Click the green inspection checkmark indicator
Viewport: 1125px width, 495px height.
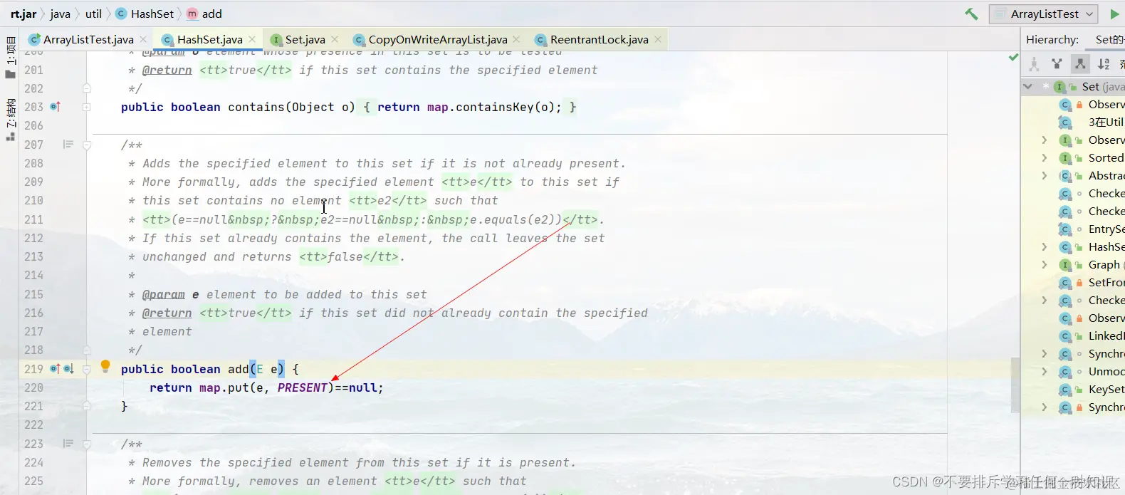coord(1013,57)
